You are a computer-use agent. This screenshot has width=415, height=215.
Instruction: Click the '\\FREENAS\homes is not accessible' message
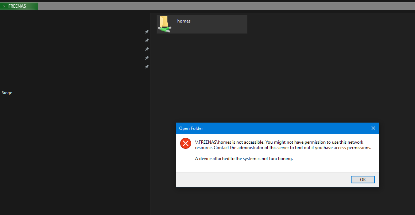[x=283, y=145]
